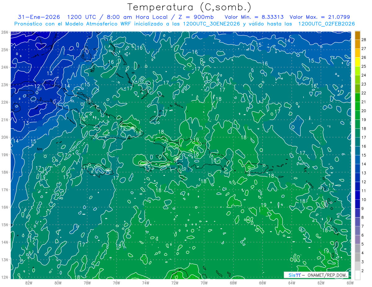Click the white legend band below 2
This screenshot has height=287, width=372.
357,275
